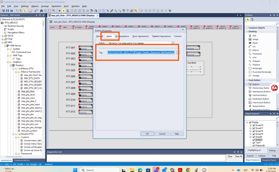Select the Multistate Button tool
Screen dimensions: 279x172
tap(261, 99)
